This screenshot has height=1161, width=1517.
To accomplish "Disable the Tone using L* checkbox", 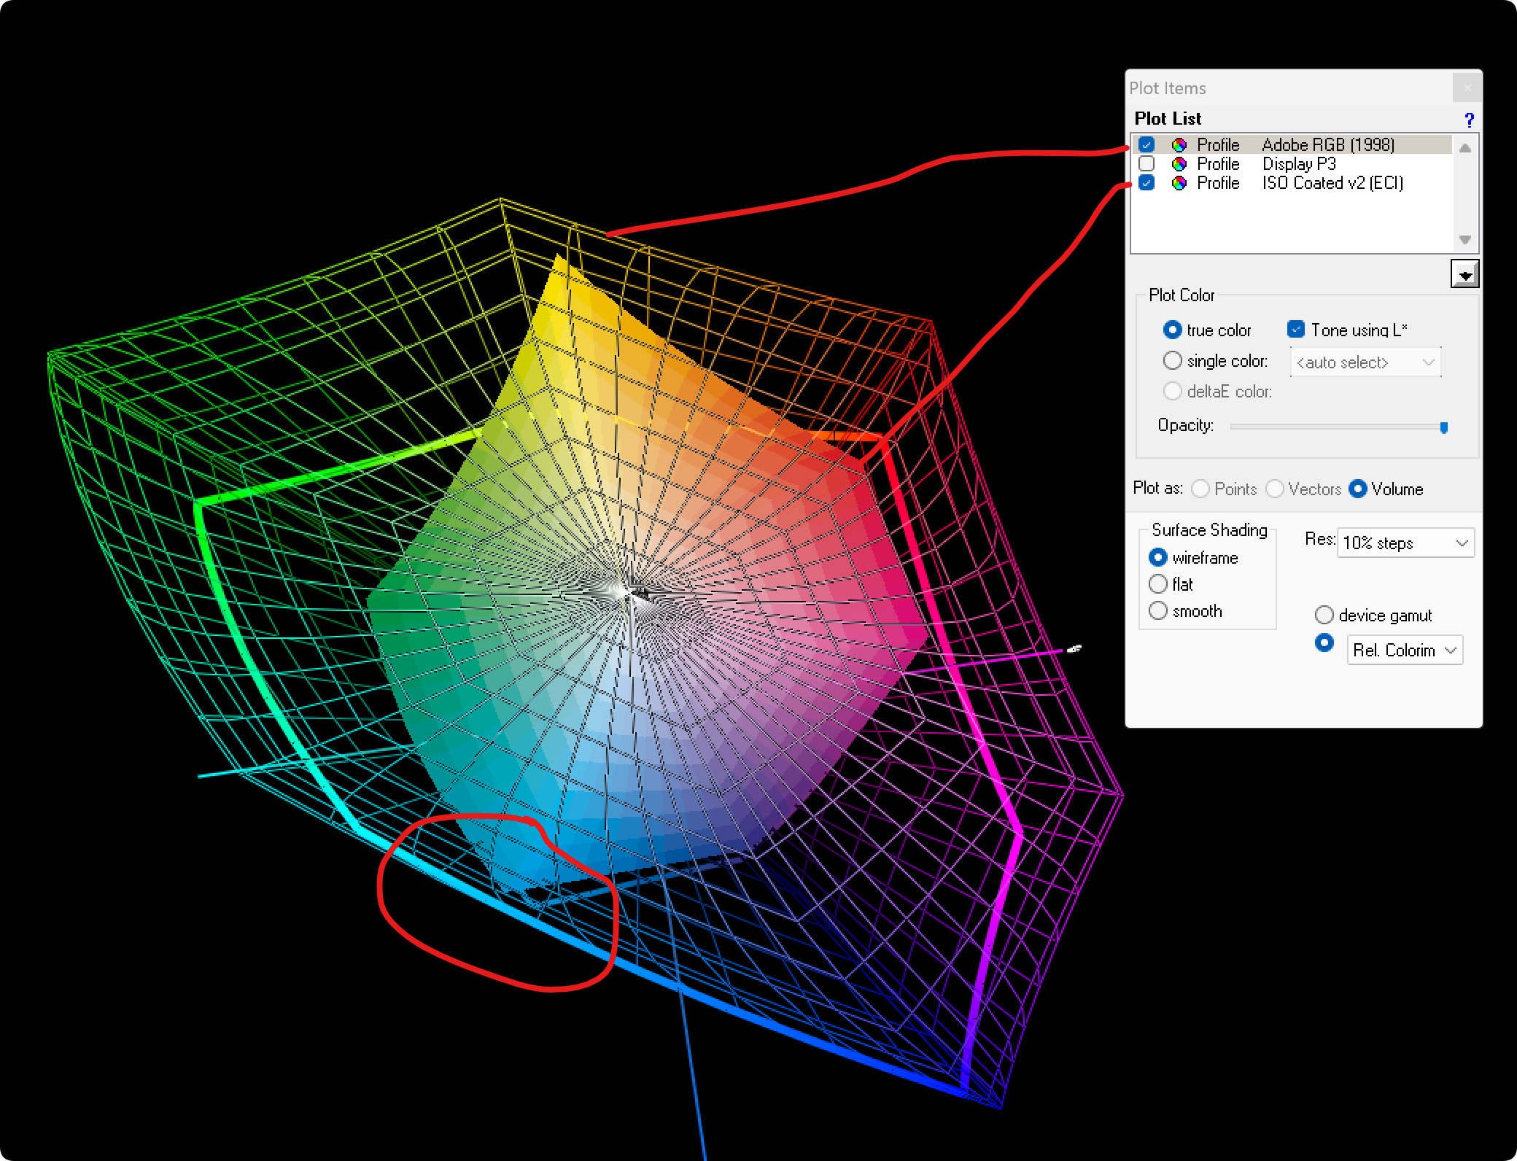I will coord(1296,330).
